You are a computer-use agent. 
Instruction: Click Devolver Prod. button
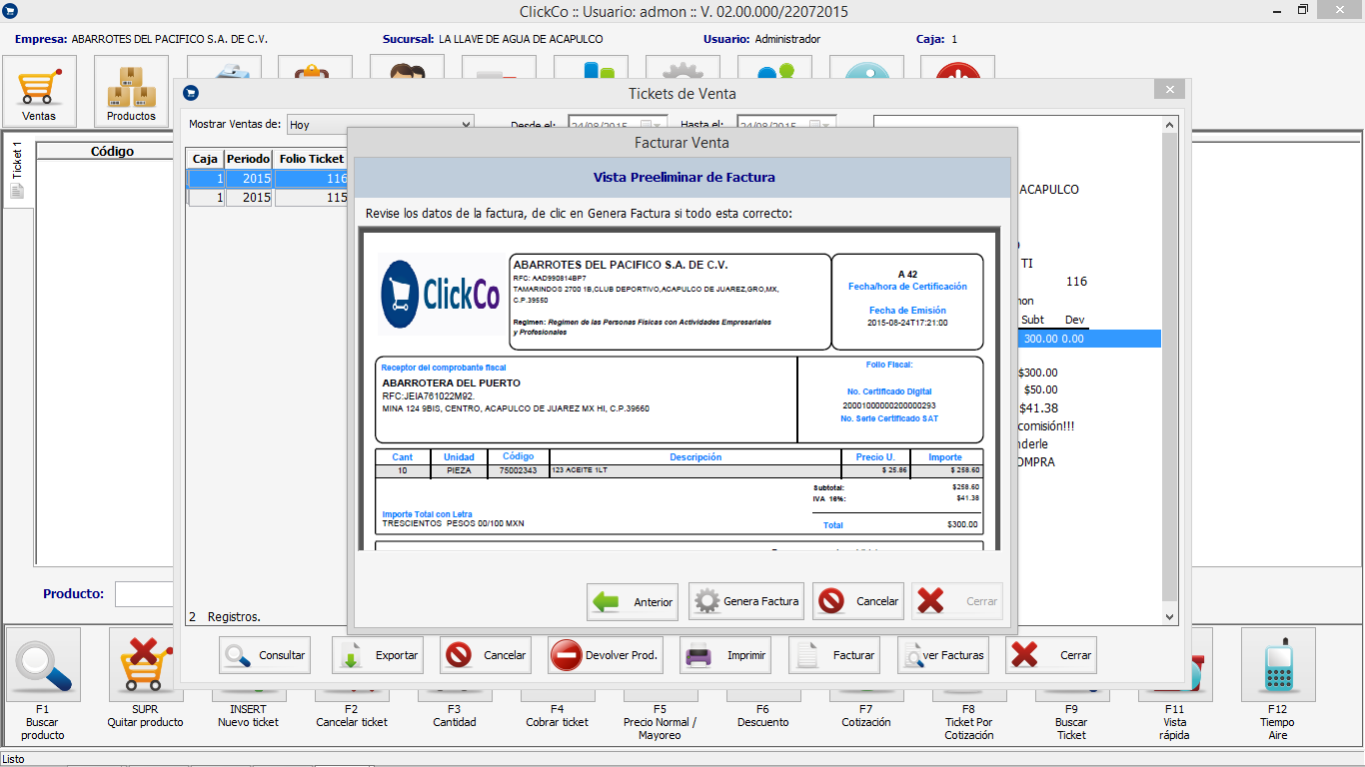click(606, 655)
